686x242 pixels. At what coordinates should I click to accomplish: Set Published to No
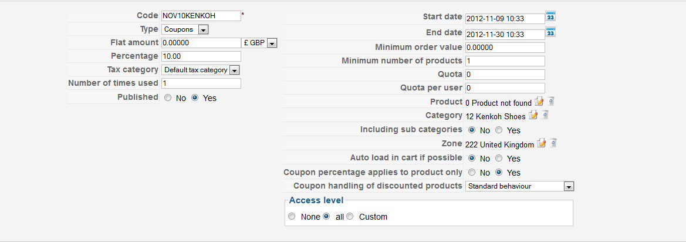point(168,98)
